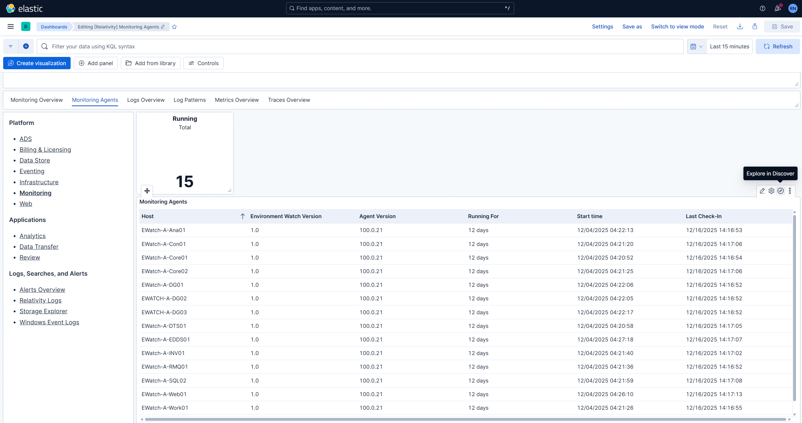
Task: Open the Eventing link
Action: tap(32, 171)
